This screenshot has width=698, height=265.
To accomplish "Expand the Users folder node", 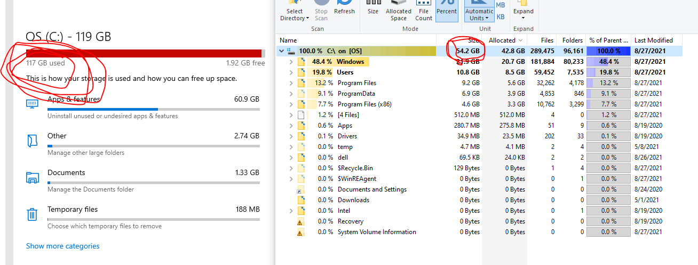I will (x=291, y=72).
